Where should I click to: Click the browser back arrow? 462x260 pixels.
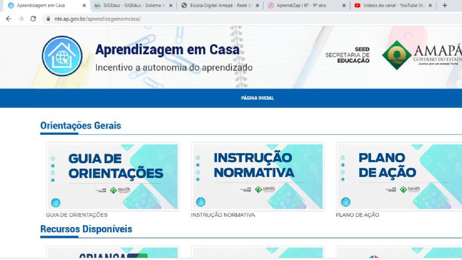pyautogui.click(x=9, y=19)
